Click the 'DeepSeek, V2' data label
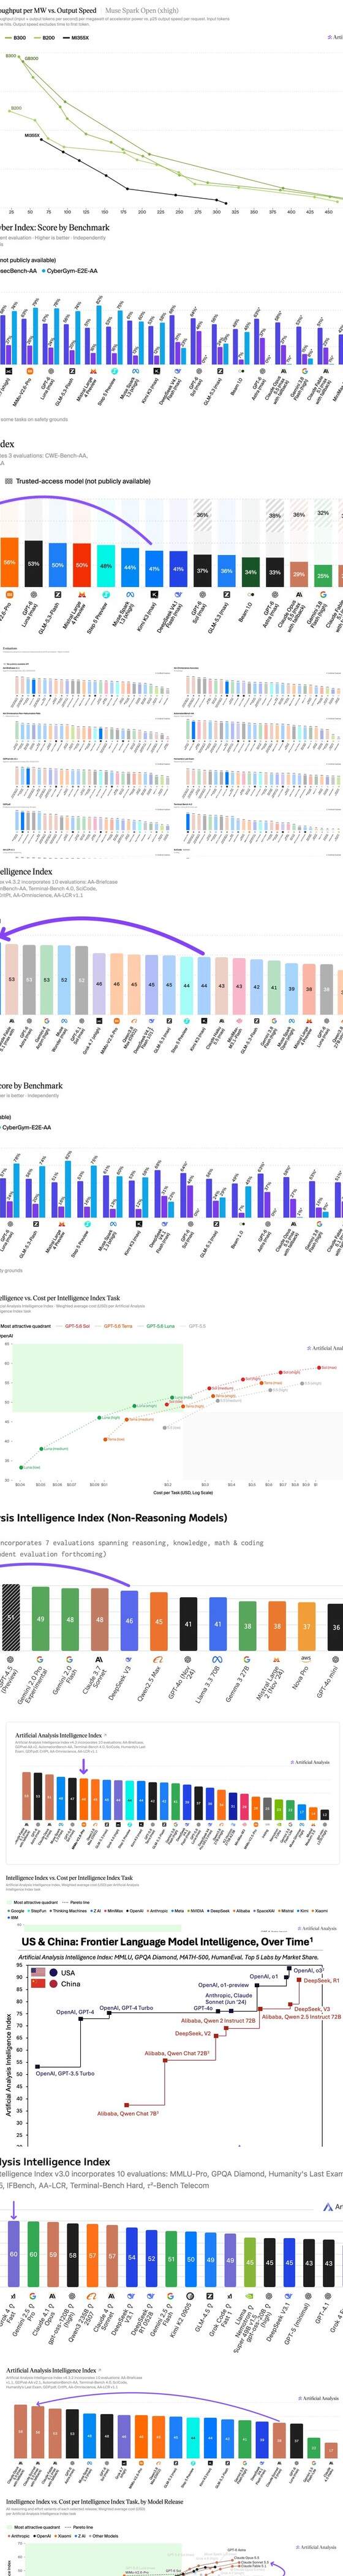Image resolution: width=343 pixels, height=2576 pixels. [193, 2033]
